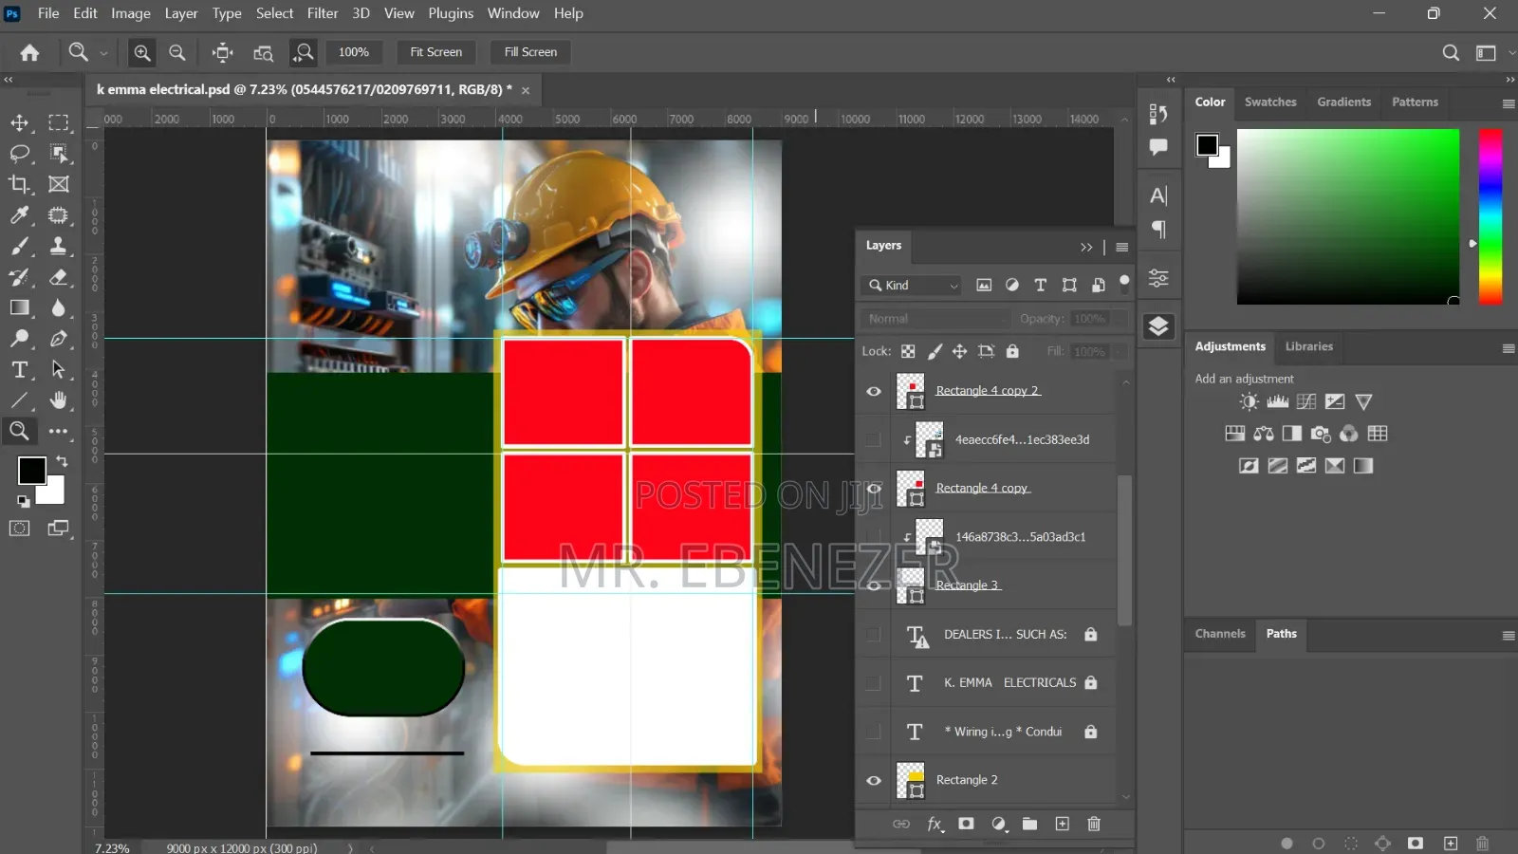
Task: Choose the Zoom In magnifier option
Action: coord(142,52)
